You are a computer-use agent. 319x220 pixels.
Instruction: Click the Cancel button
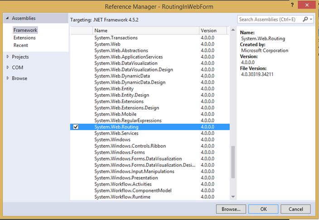(x=295, y=209)
